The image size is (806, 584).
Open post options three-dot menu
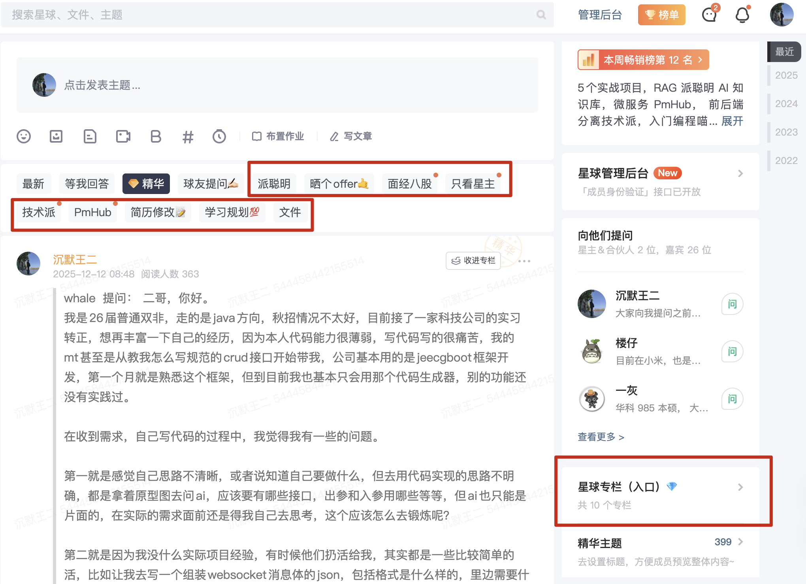524,261
